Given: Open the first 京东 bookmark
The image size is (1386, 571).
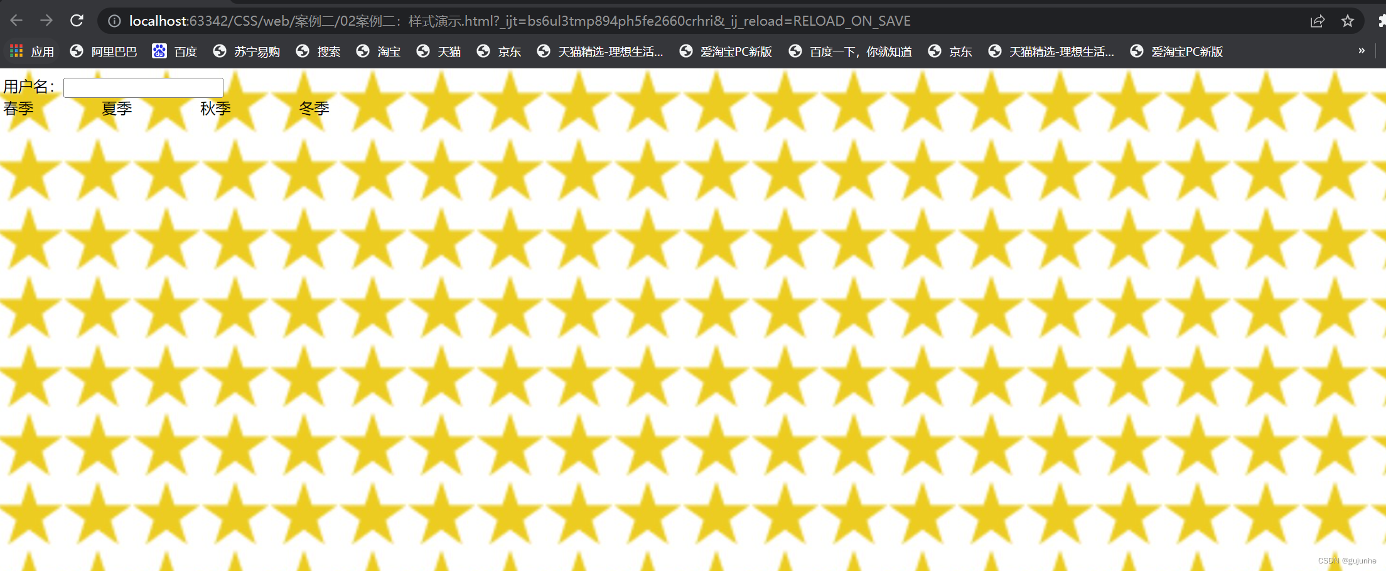Looking at the screenshot, I should (x=499, y=51).
